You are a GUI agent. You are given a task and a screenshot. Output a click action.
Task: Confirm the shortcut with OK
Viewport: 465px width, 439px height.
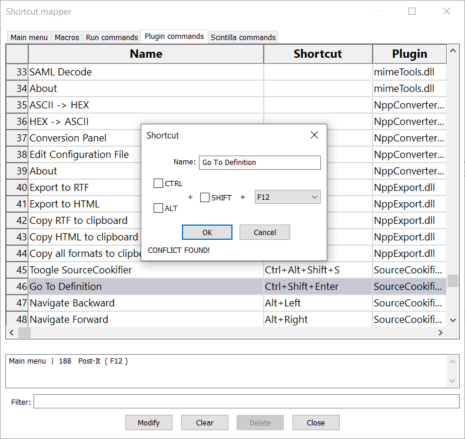207,232
